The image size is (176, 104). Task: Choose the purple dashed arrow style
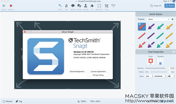(151, 45)
